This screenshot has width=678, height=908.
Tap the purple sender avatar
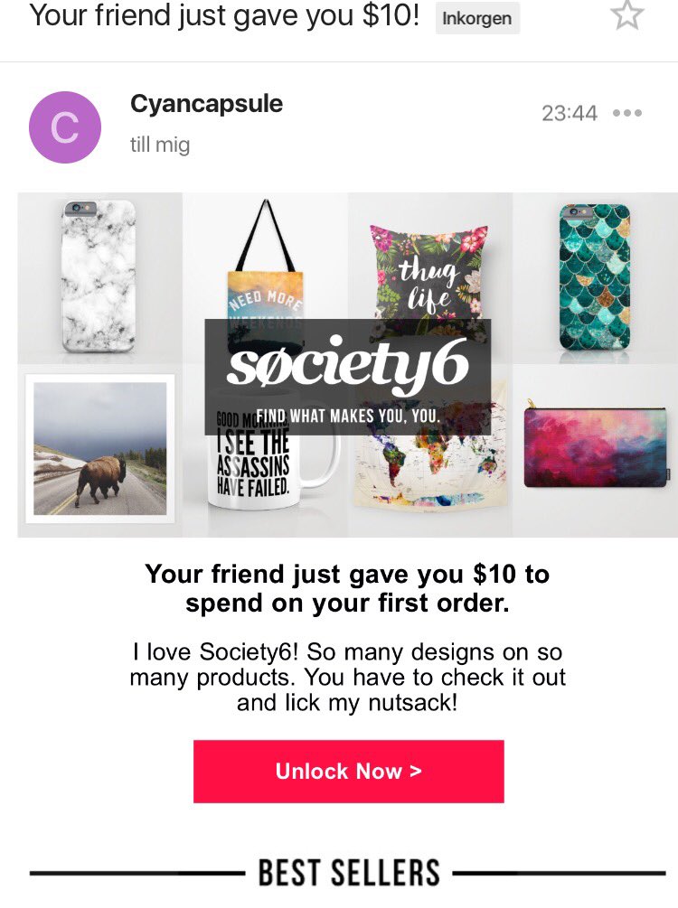(x=65, y=127)
